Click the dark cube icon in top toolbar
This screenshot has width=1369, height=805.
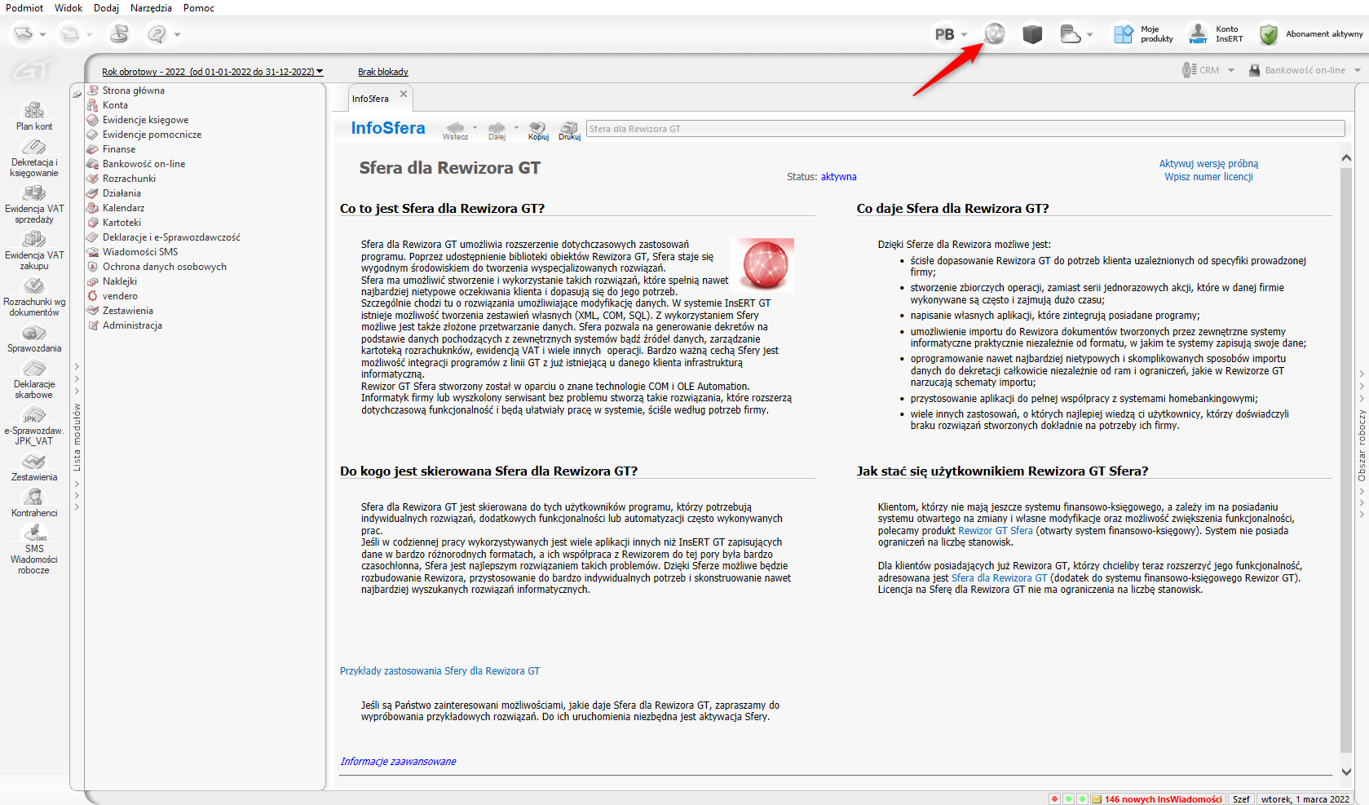[x=1032, y=34]
